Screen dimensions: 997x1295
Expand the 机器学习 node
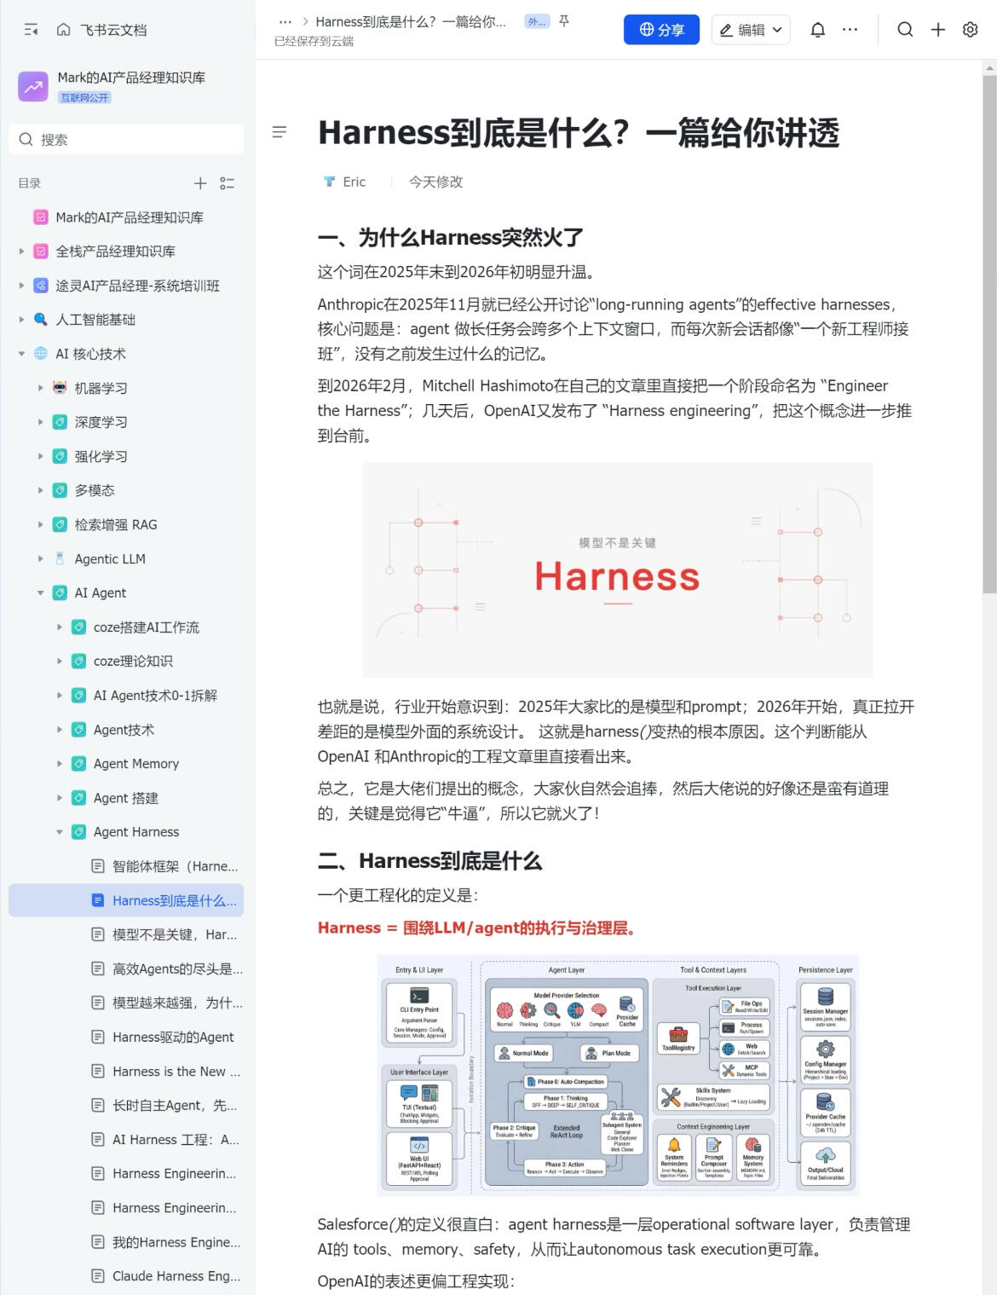40,388
